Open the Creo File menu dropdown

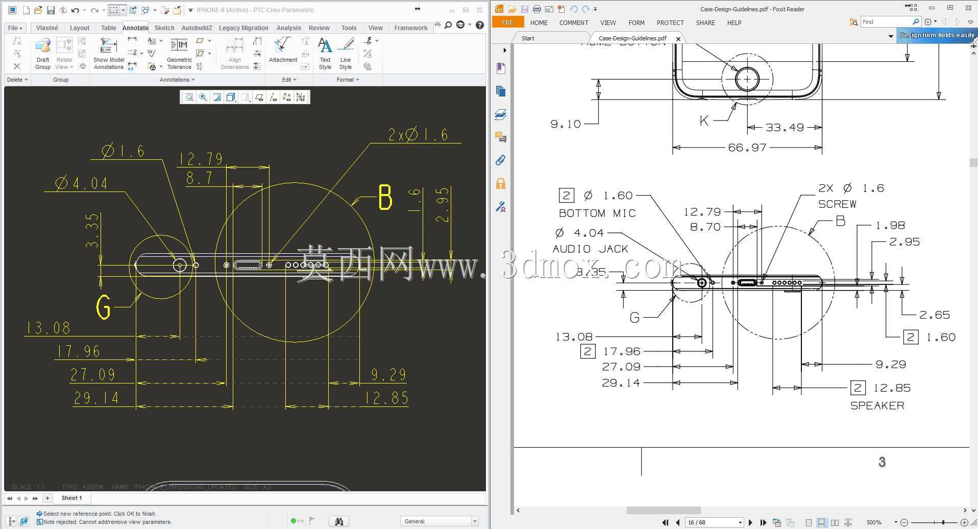(x=15, y=28)
